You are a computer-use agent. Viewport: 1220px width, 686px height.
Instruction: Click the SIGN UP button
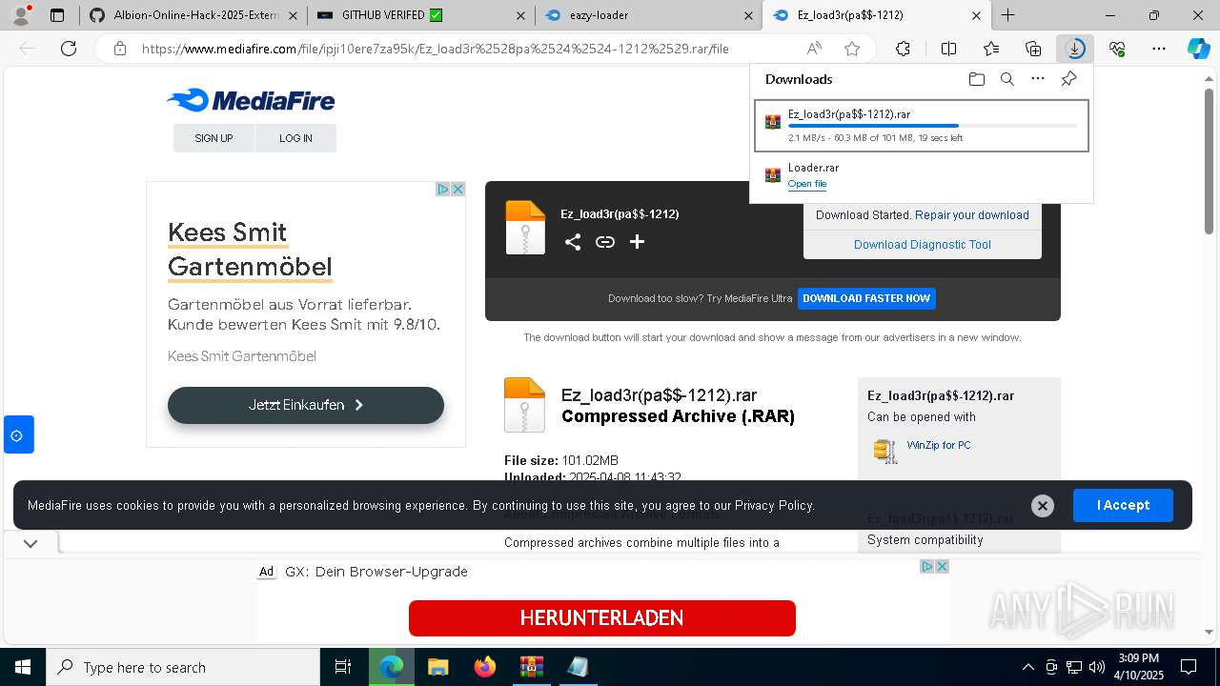point(213,138)
